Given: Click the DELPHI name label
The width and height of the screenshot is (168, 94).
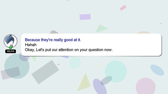Looking at the screenshot, I should pyautogui.click(x=10, y=51).
